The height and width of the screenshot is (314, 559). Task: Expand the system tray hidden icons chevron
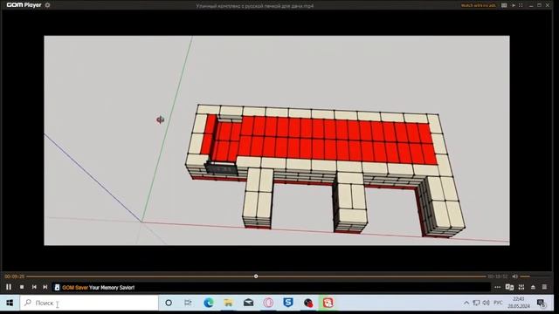(x=466, y=303)
